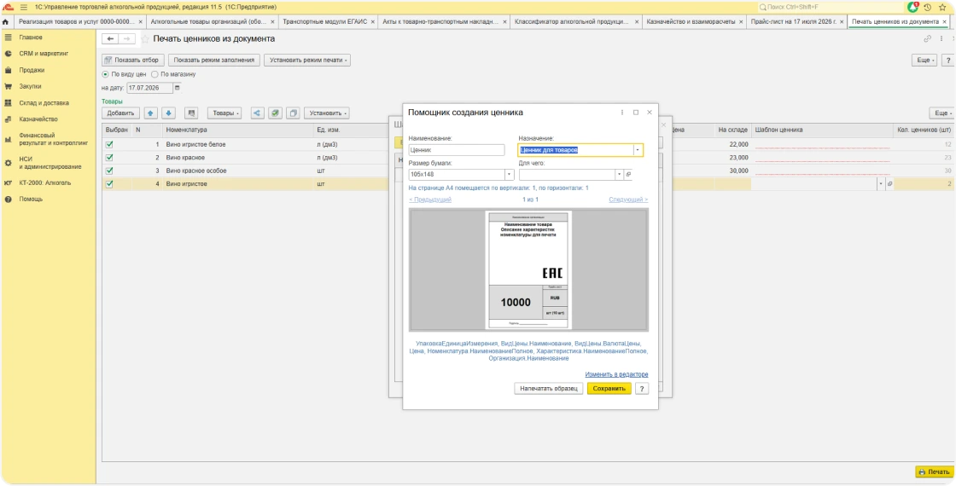Screen dimensions: 956x486
Task: Switch to Казначейство и взаиморасчеты tab
Action: click(691, 22)
